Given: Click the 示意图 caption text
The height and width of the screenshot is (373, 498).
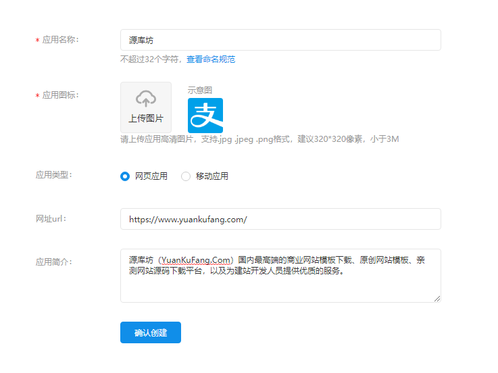Looking at the screenshot, I should [199, 91].
